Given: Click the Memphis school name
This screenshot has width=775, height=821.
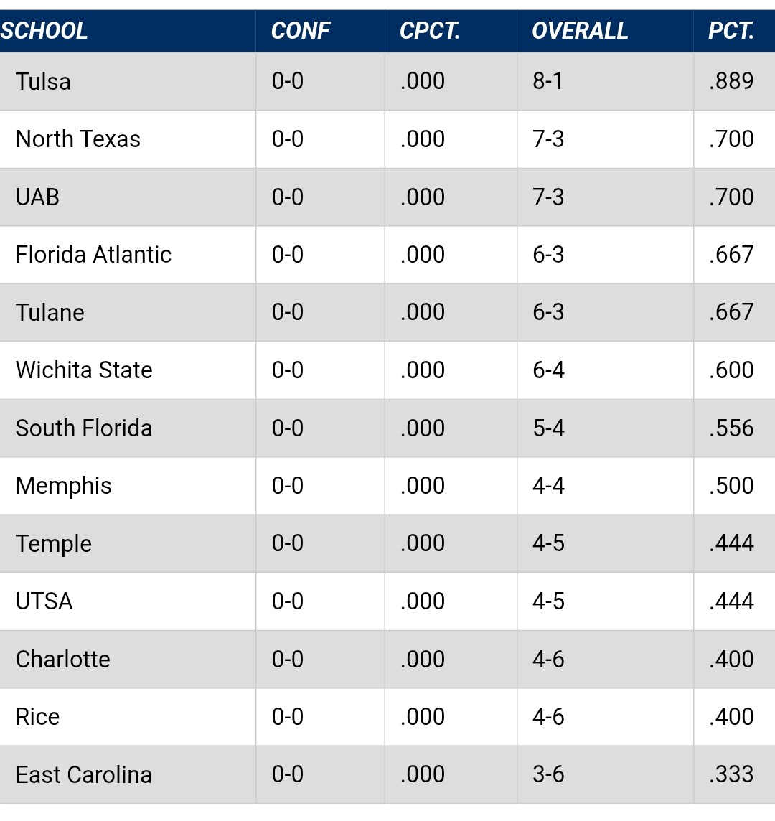Looking at the screenshot, I should click(64, 486).
